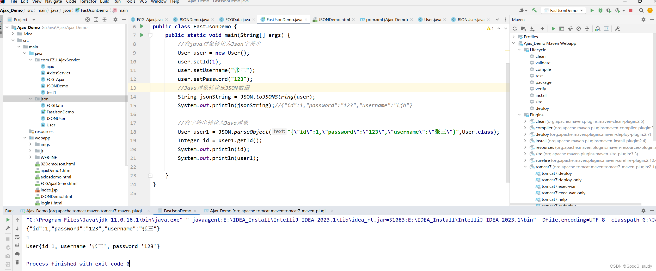
Task: Collapse the Lifecycle node in Maven panel
Action: (x=519, y=50)
